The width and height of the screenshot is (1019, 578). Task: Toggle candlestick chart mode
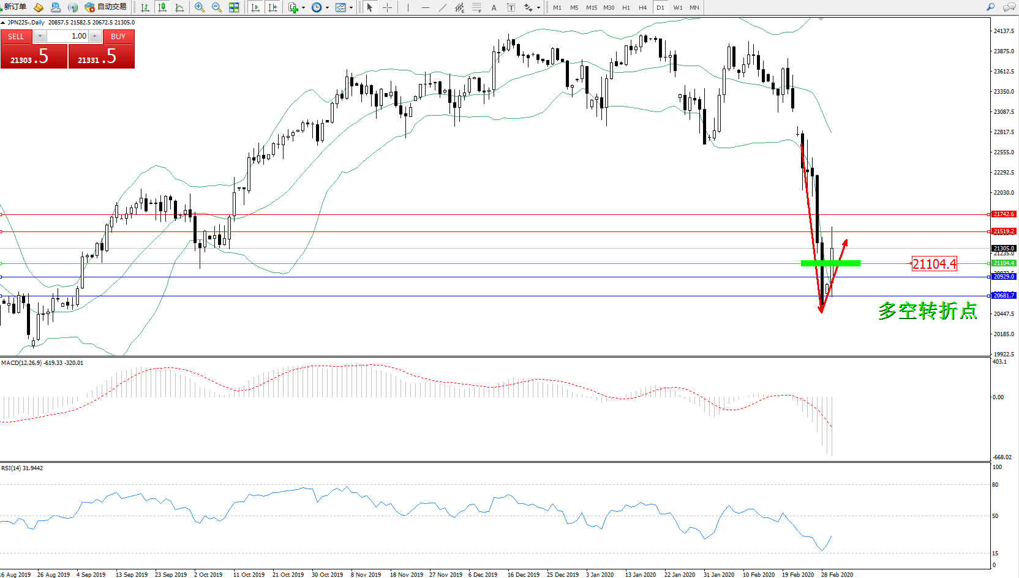coord(162,7)
